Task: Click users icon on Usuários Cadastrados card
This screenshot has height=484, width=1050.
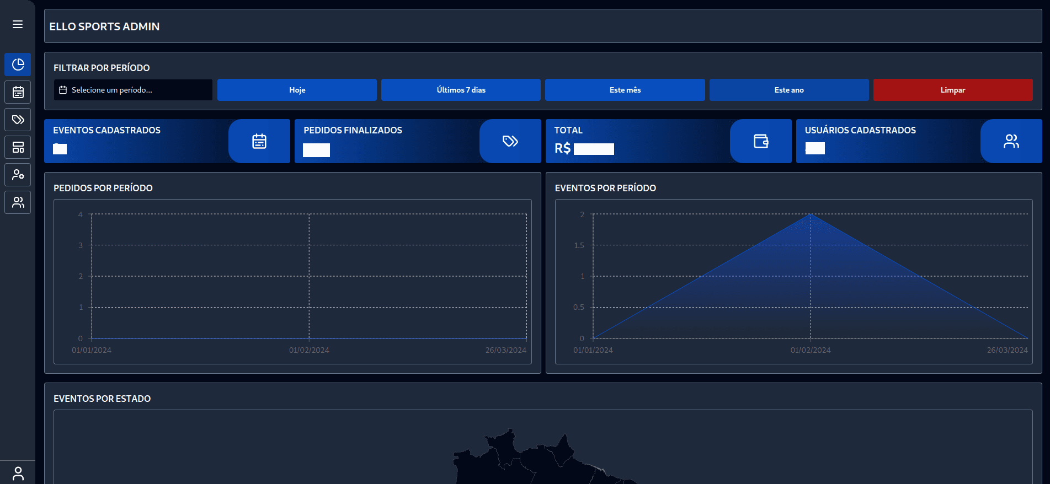Action: coord(1011,141)
